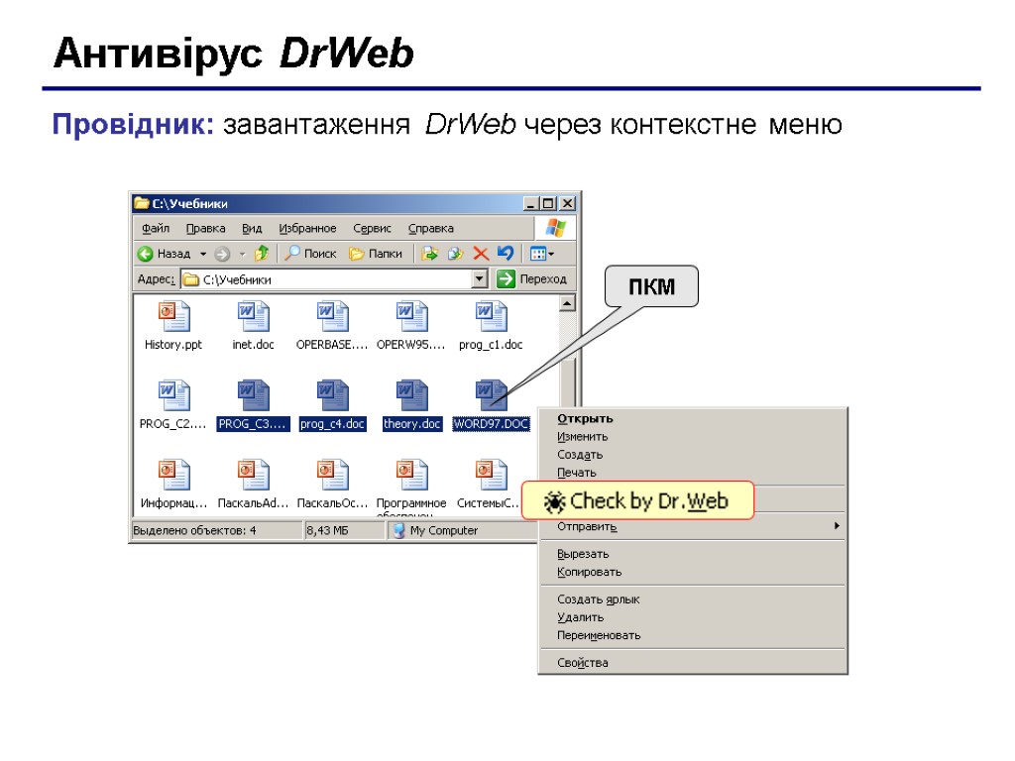Click the scrollbar up arrow in file list
Image resolution: width=1015 pixels, height=761 pixels.
point(567,303)
